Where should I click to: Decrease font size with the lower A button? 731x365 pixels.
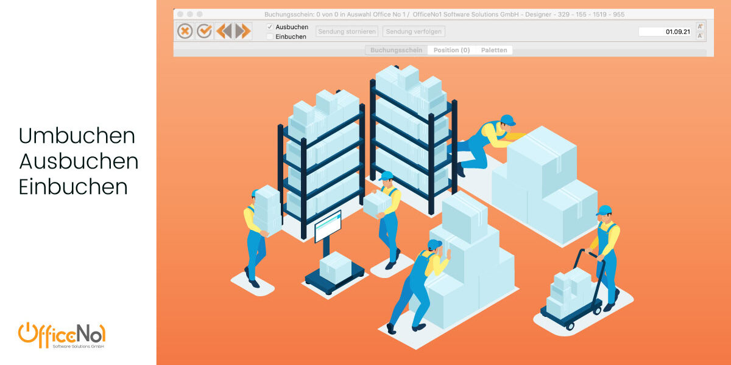[x=701, y=36]
